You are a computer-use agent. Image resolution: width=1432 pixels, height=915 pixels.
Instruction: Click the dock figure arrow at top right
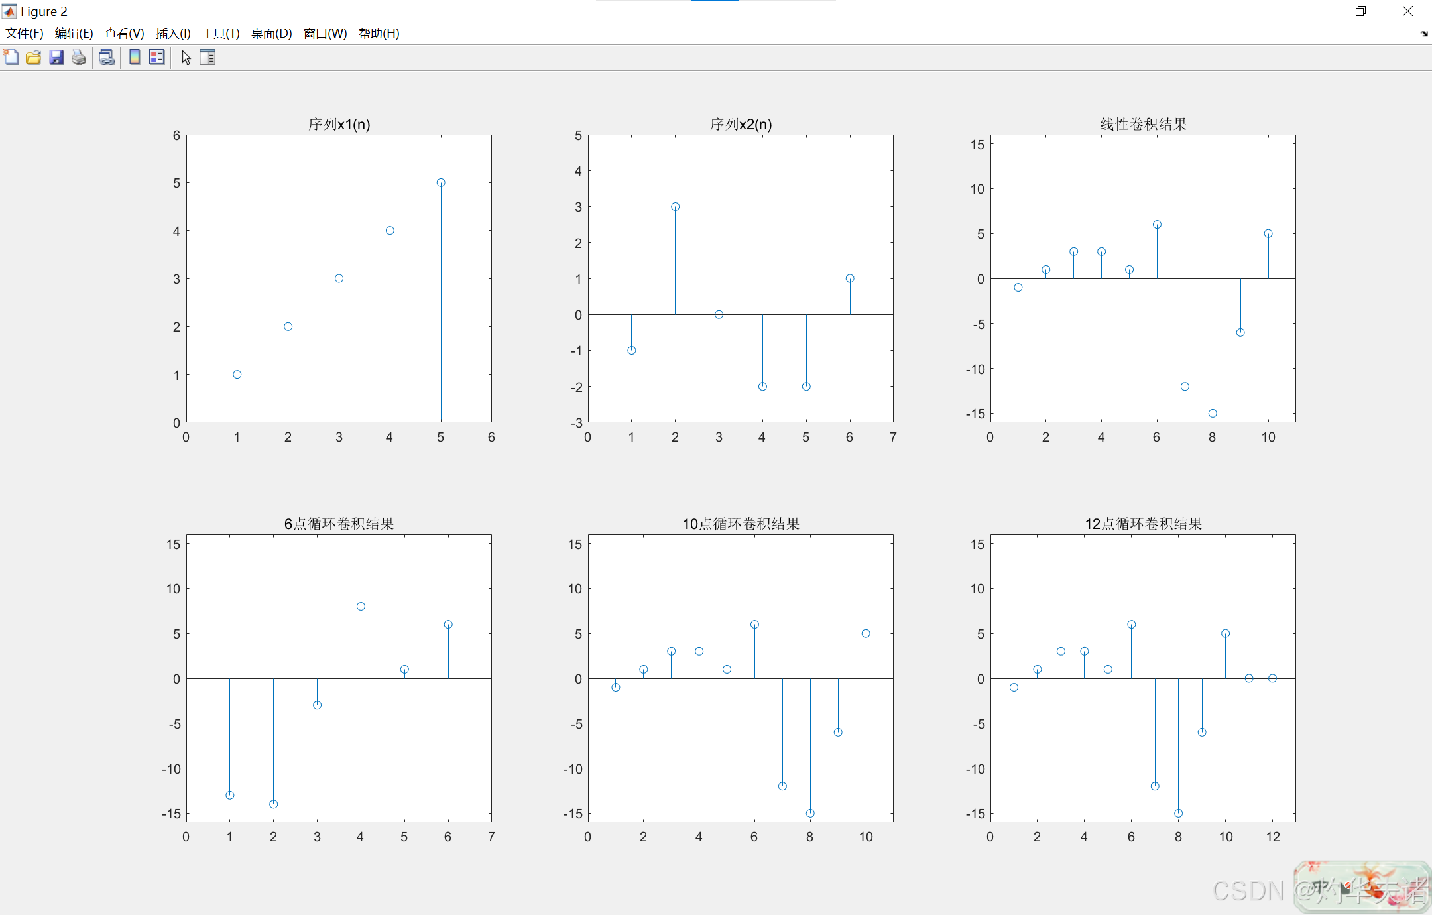pos(1424,34)
